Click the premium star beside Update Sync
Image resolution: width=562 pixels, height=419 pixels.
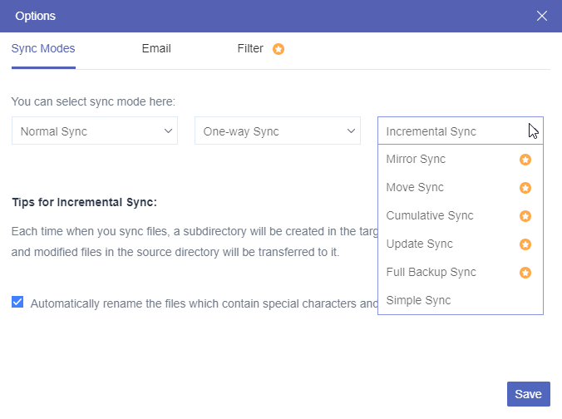(x=525, y=244)
